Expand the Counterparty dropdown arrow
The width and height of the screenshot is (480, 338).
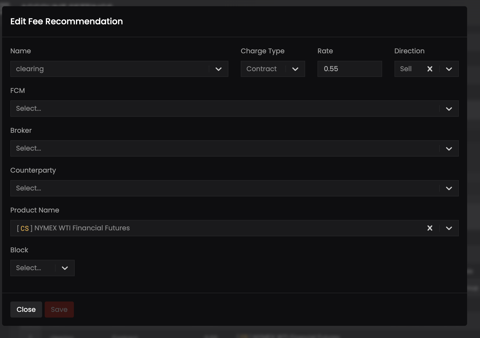pyautogui.click(x=449, y=188)
